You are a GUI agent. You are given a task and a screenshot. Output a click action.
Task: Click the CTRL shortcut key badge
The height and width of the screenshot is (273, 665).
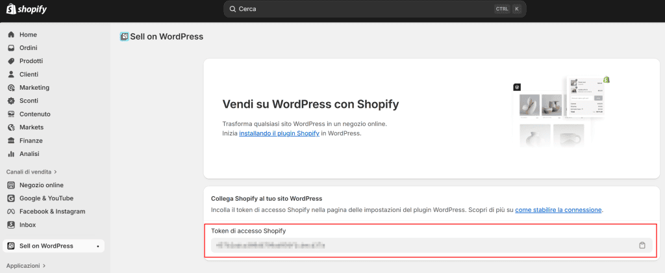coord(502,9)
